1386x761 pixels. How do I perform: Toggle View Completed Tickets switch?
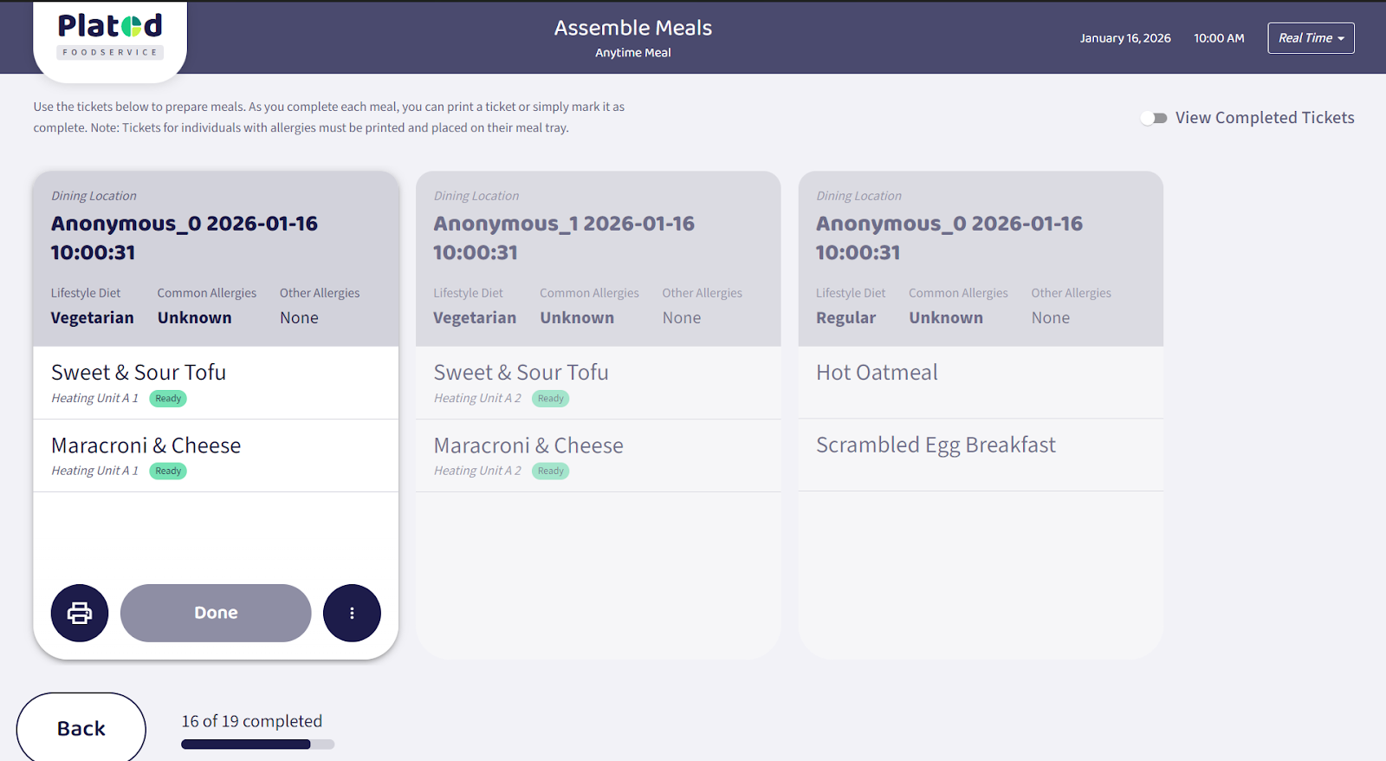point(1154,118)
